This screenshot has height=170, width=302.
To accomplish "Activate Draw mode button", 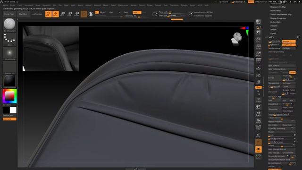I will [x=56, y=14].
